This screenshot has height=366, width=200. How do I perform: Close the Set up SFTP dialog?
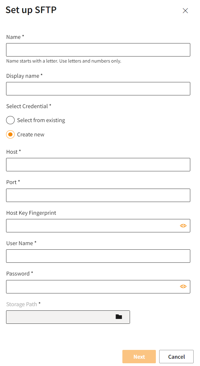[x=185, y=11]
